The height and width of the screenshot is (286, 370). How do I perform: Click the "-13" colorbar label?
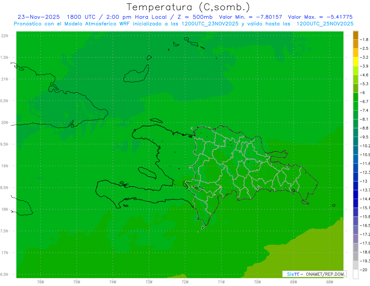(363, 181)
